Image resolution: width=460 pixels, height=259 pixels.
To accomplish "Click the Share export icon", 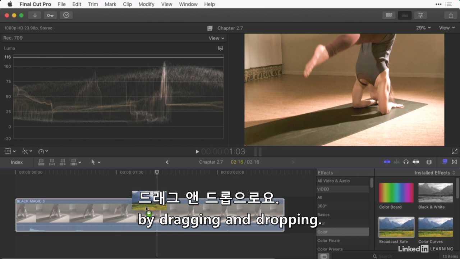I will pyautogui.click(x=451, y=15).
